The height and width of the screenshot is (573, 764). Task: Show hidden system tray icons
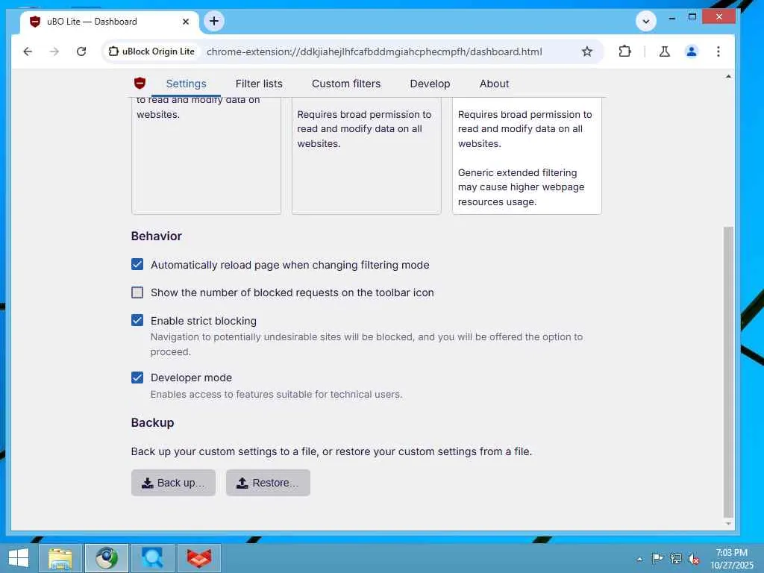[x=639, y=559]
